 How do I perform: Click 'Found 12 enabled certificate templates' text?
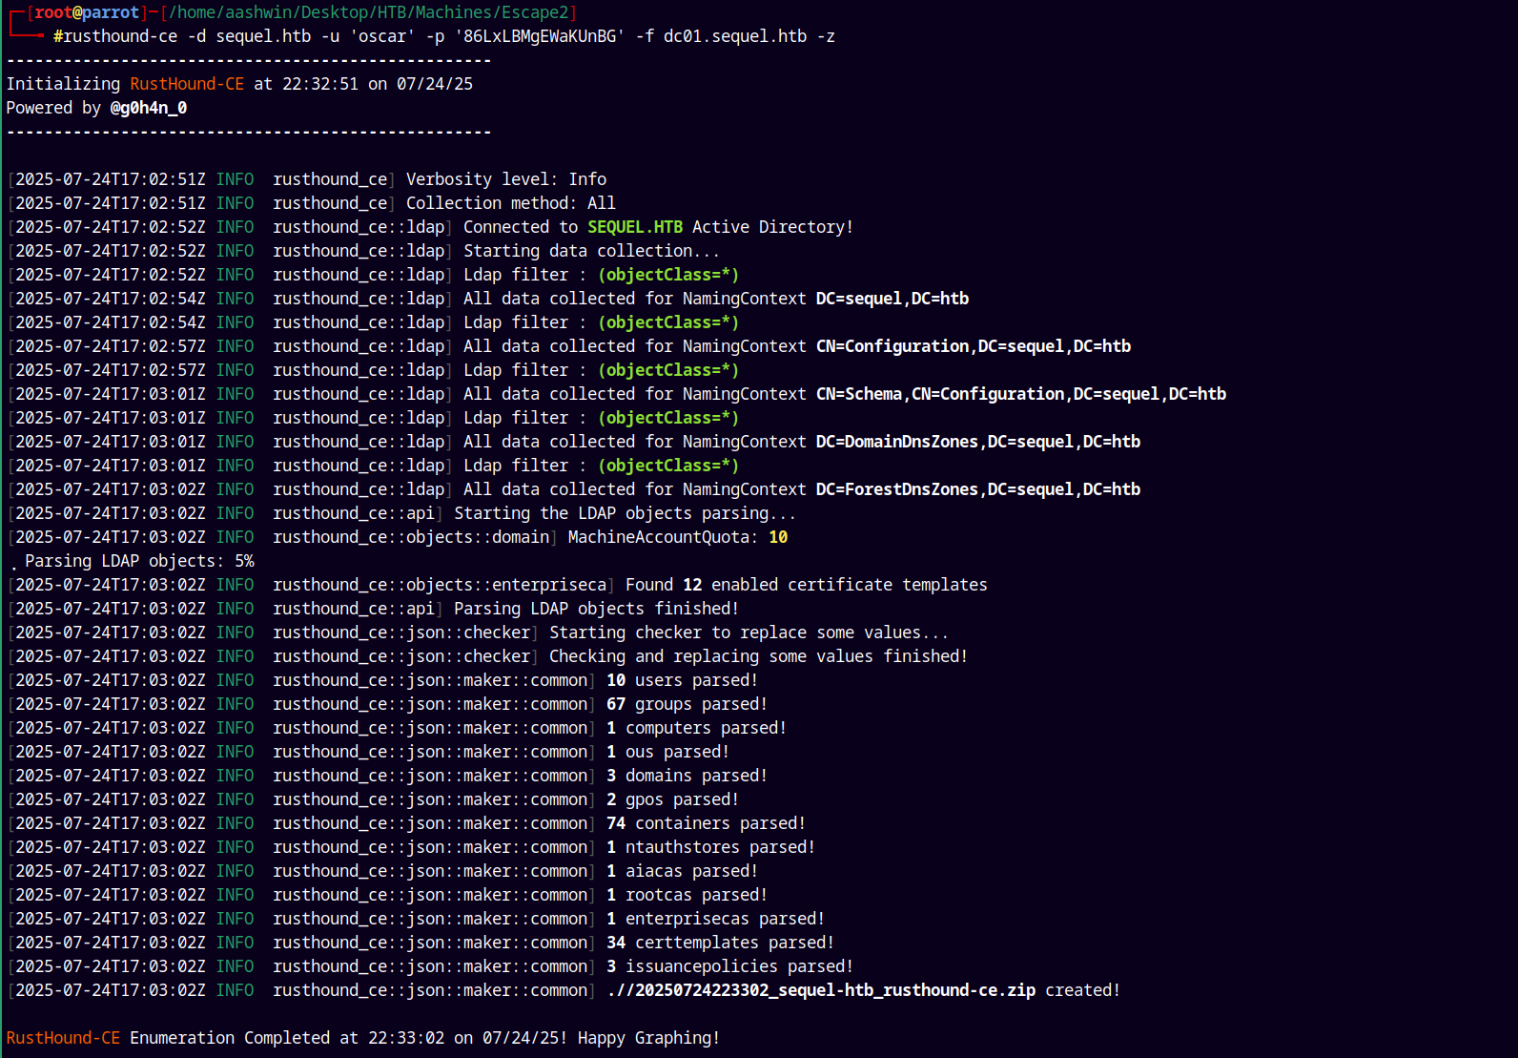click(x=807, y=585)
